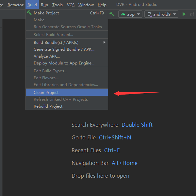196x196 pixels.
Task: Click the Apply Changes and Restart icon
Action: click(x=192, y=14)
